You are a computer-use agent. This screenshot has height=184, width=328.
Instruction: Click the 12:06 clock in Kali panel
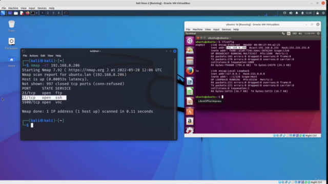click(x=309, y=13)
